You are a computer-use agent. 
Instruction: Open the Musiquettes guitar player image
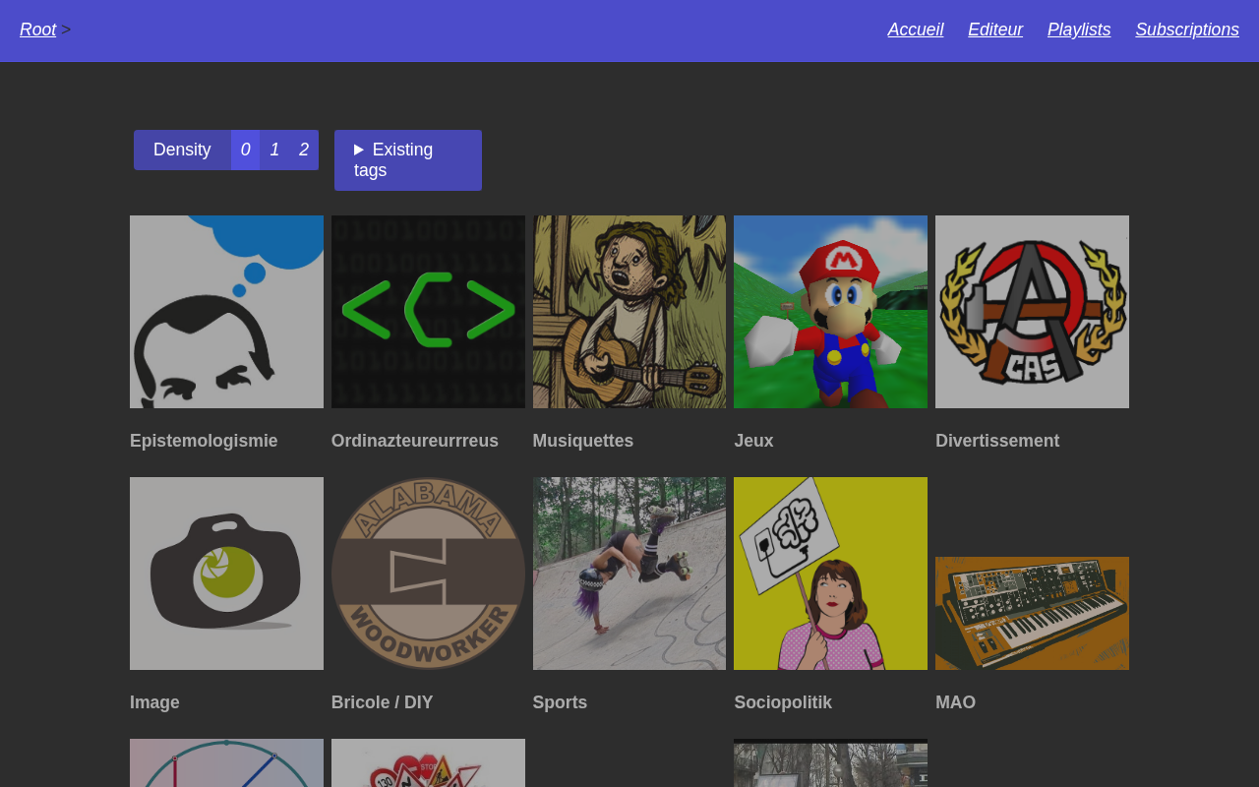[629, 312]
